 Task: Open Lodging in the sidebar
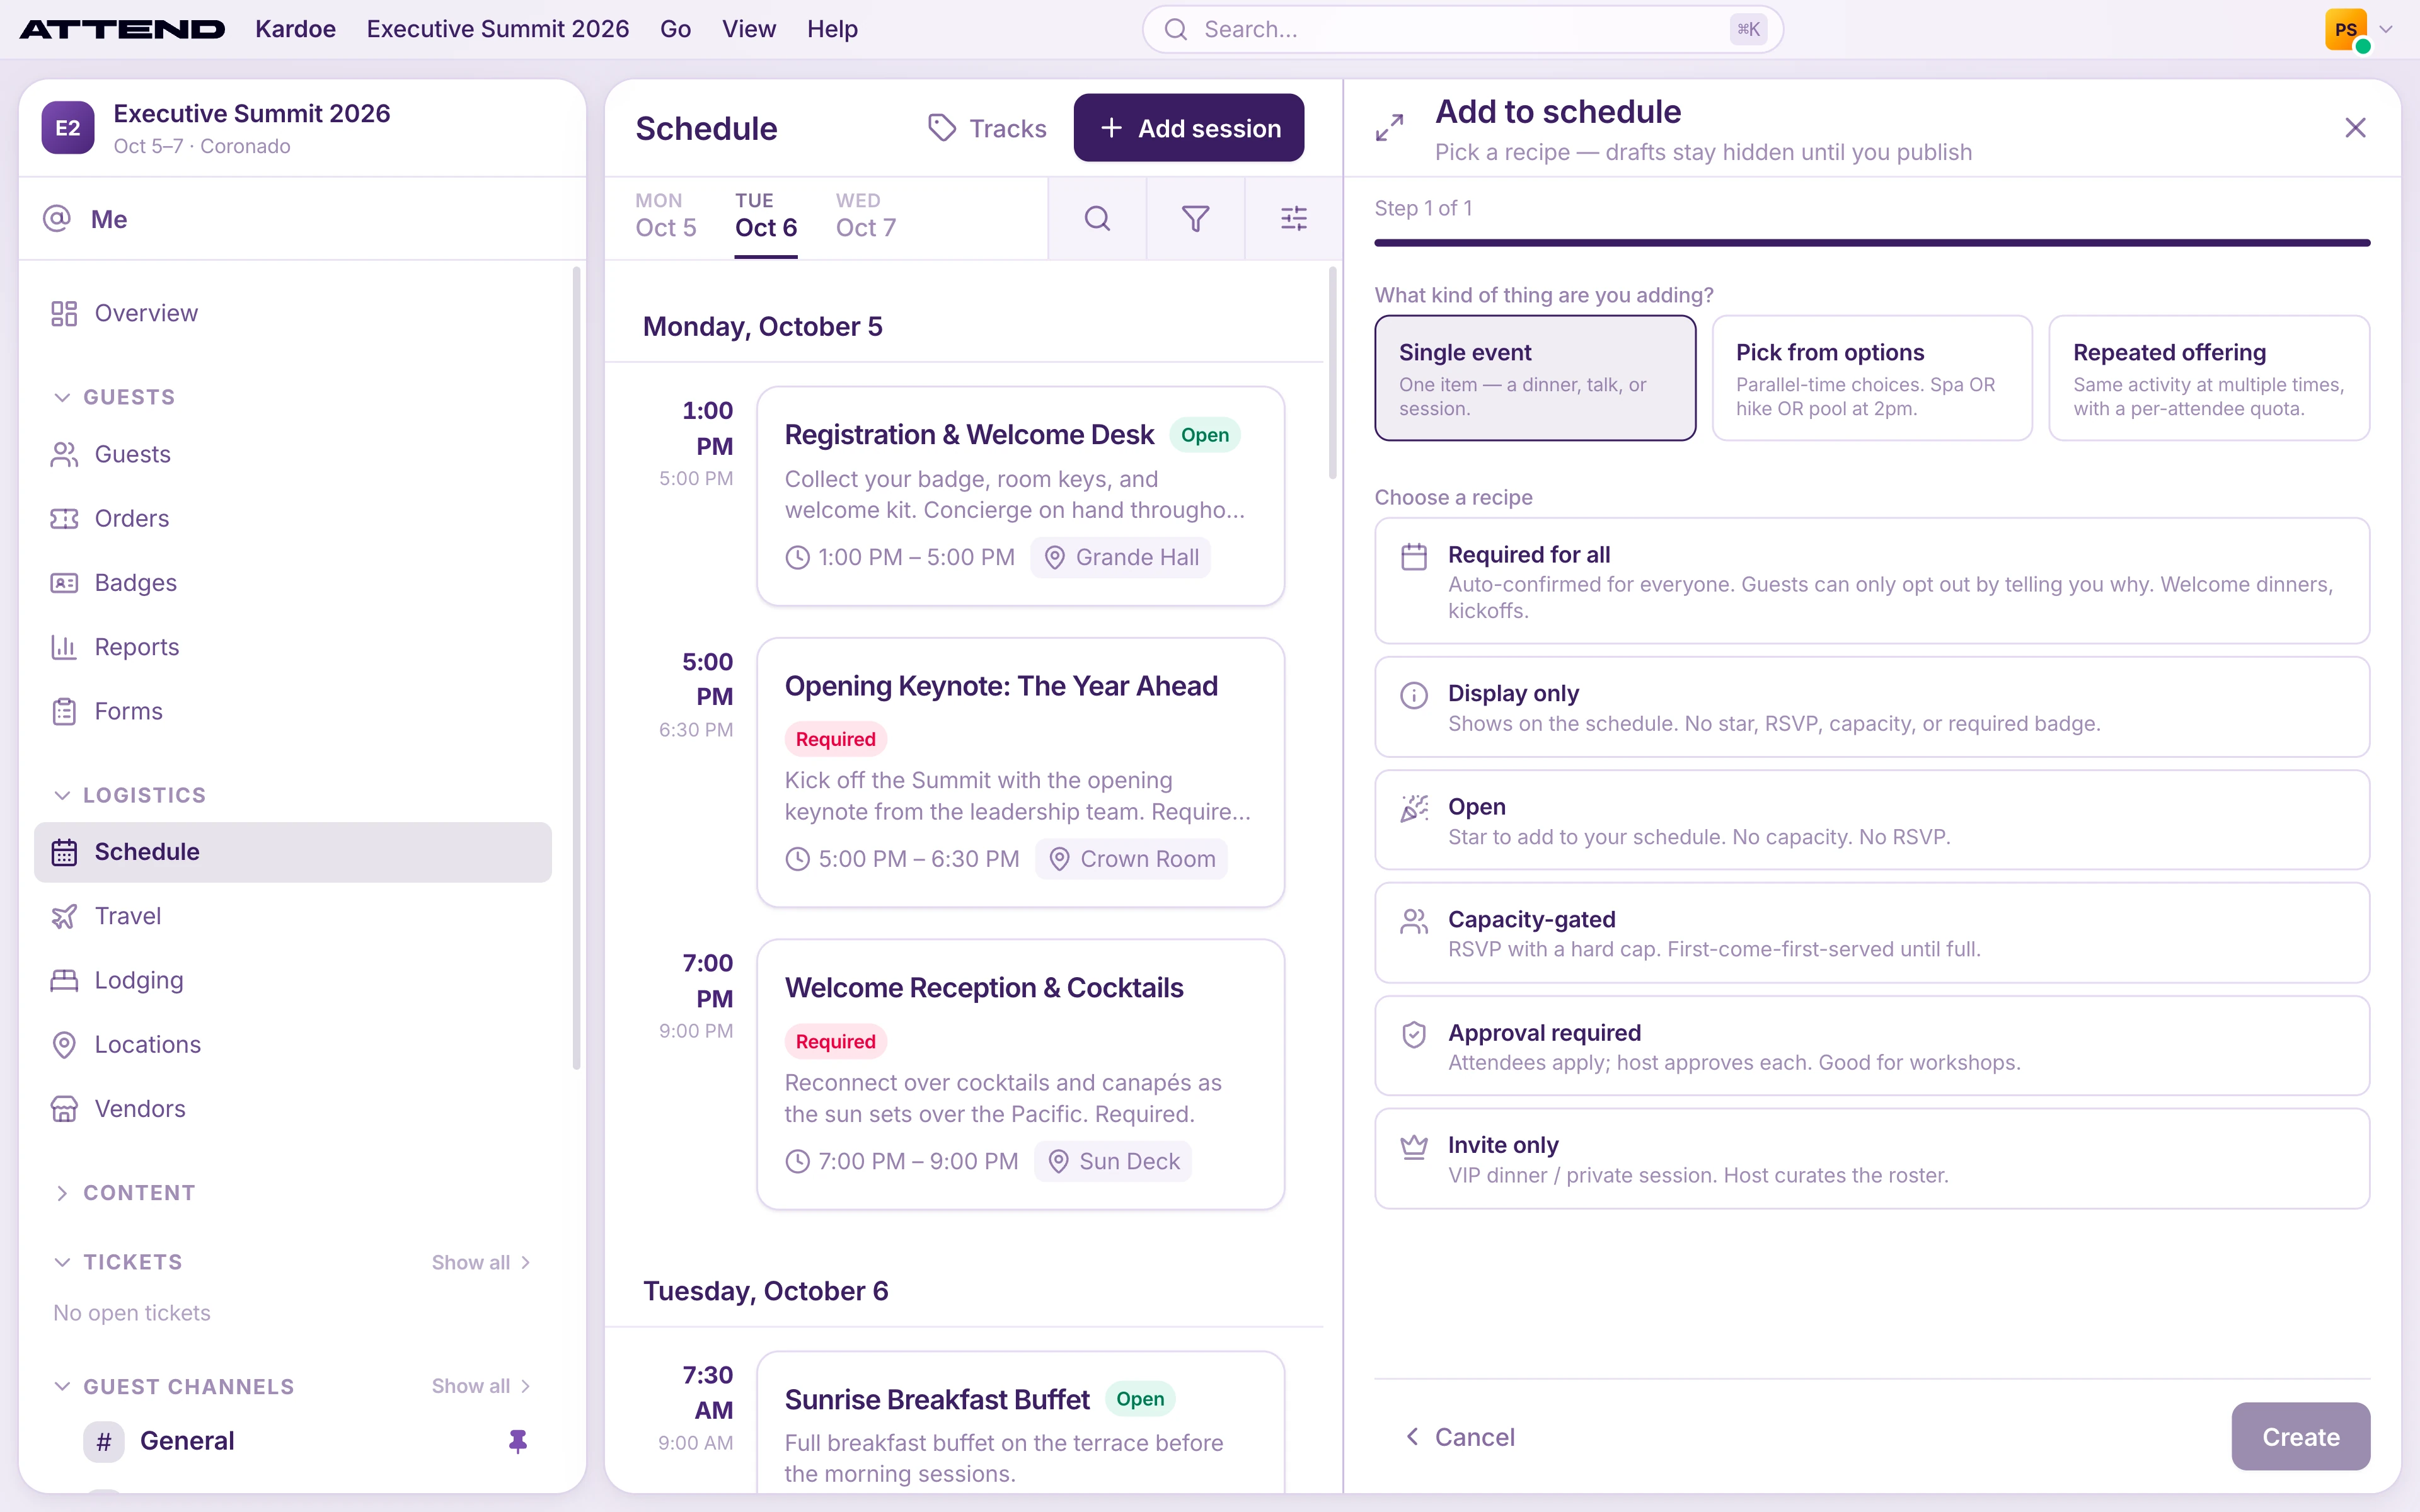[x=293, y=981]
